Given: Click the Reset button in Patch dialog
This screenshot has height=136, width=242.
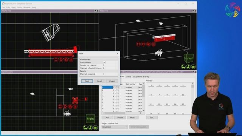Looking at the screenshot, I should pyautogui.click(x=99, y=81).
